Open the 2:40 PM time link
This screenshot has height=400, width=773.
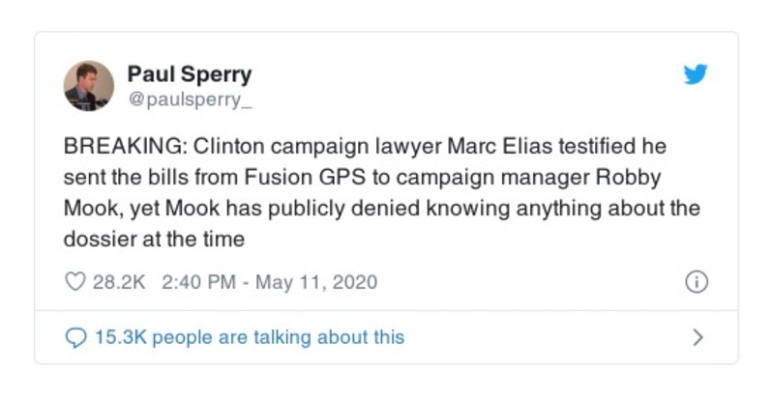(x=194, y=282)
